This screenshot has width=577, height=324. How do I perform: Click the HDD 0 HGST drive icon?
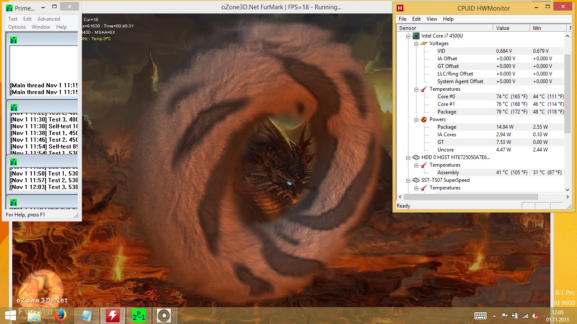pos(416,157)
